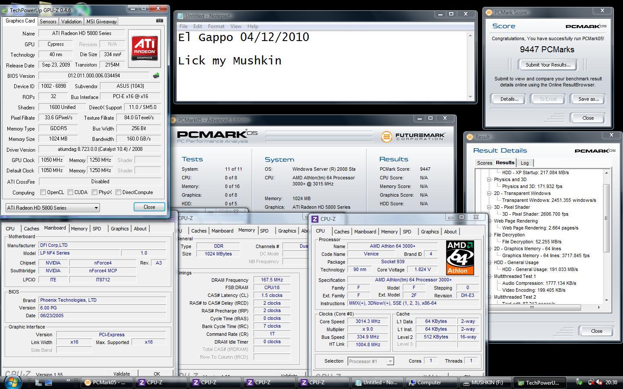Click the AMD Athlon 64 logo in CPU-Z
This screenshot has width=623, height=389.
click(460, 258)
